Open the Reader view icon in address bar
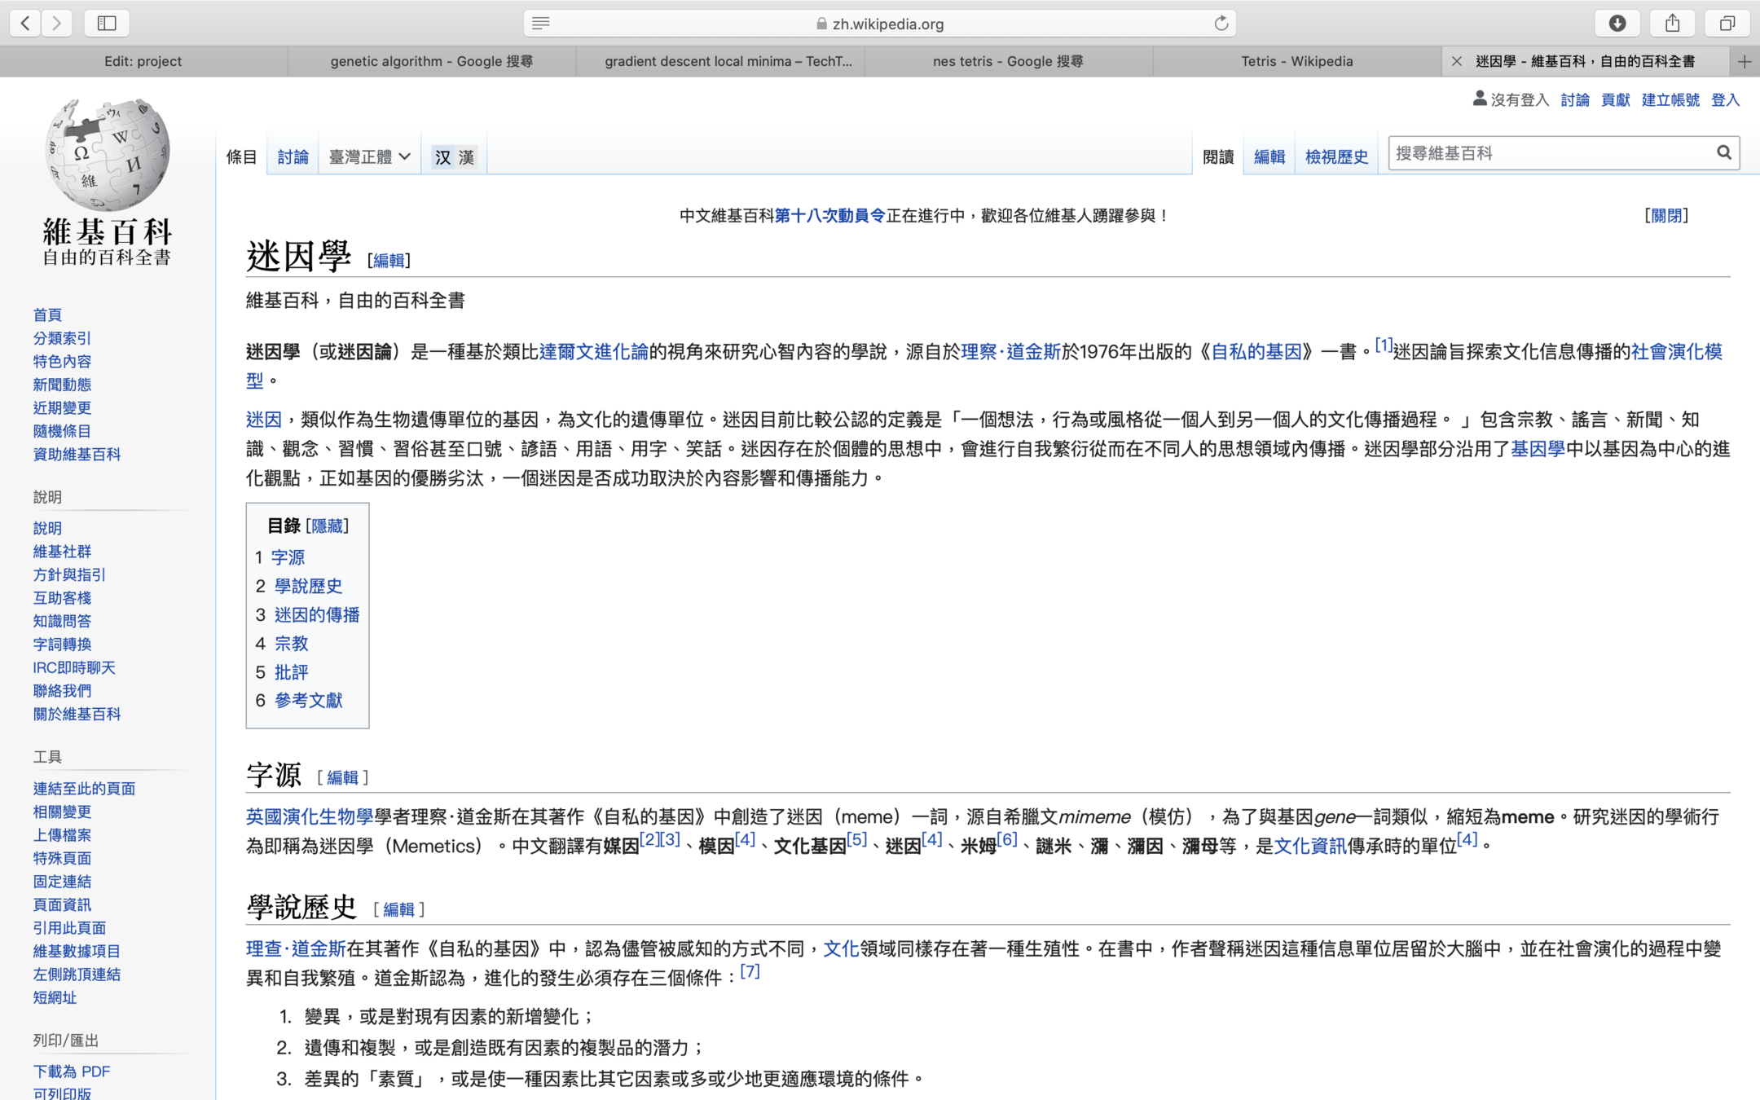 [x=540, y=23]
